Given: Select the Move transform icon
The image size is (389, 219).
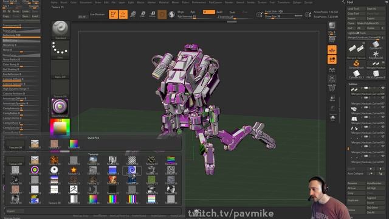Looking at the screenshot, I should [x=133, y=14].
